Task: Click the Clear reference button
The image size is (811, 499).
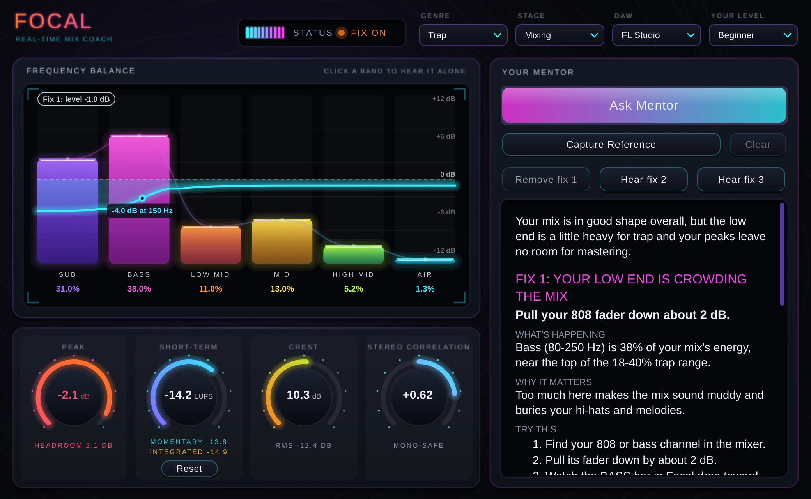Action: click(758, 144)
